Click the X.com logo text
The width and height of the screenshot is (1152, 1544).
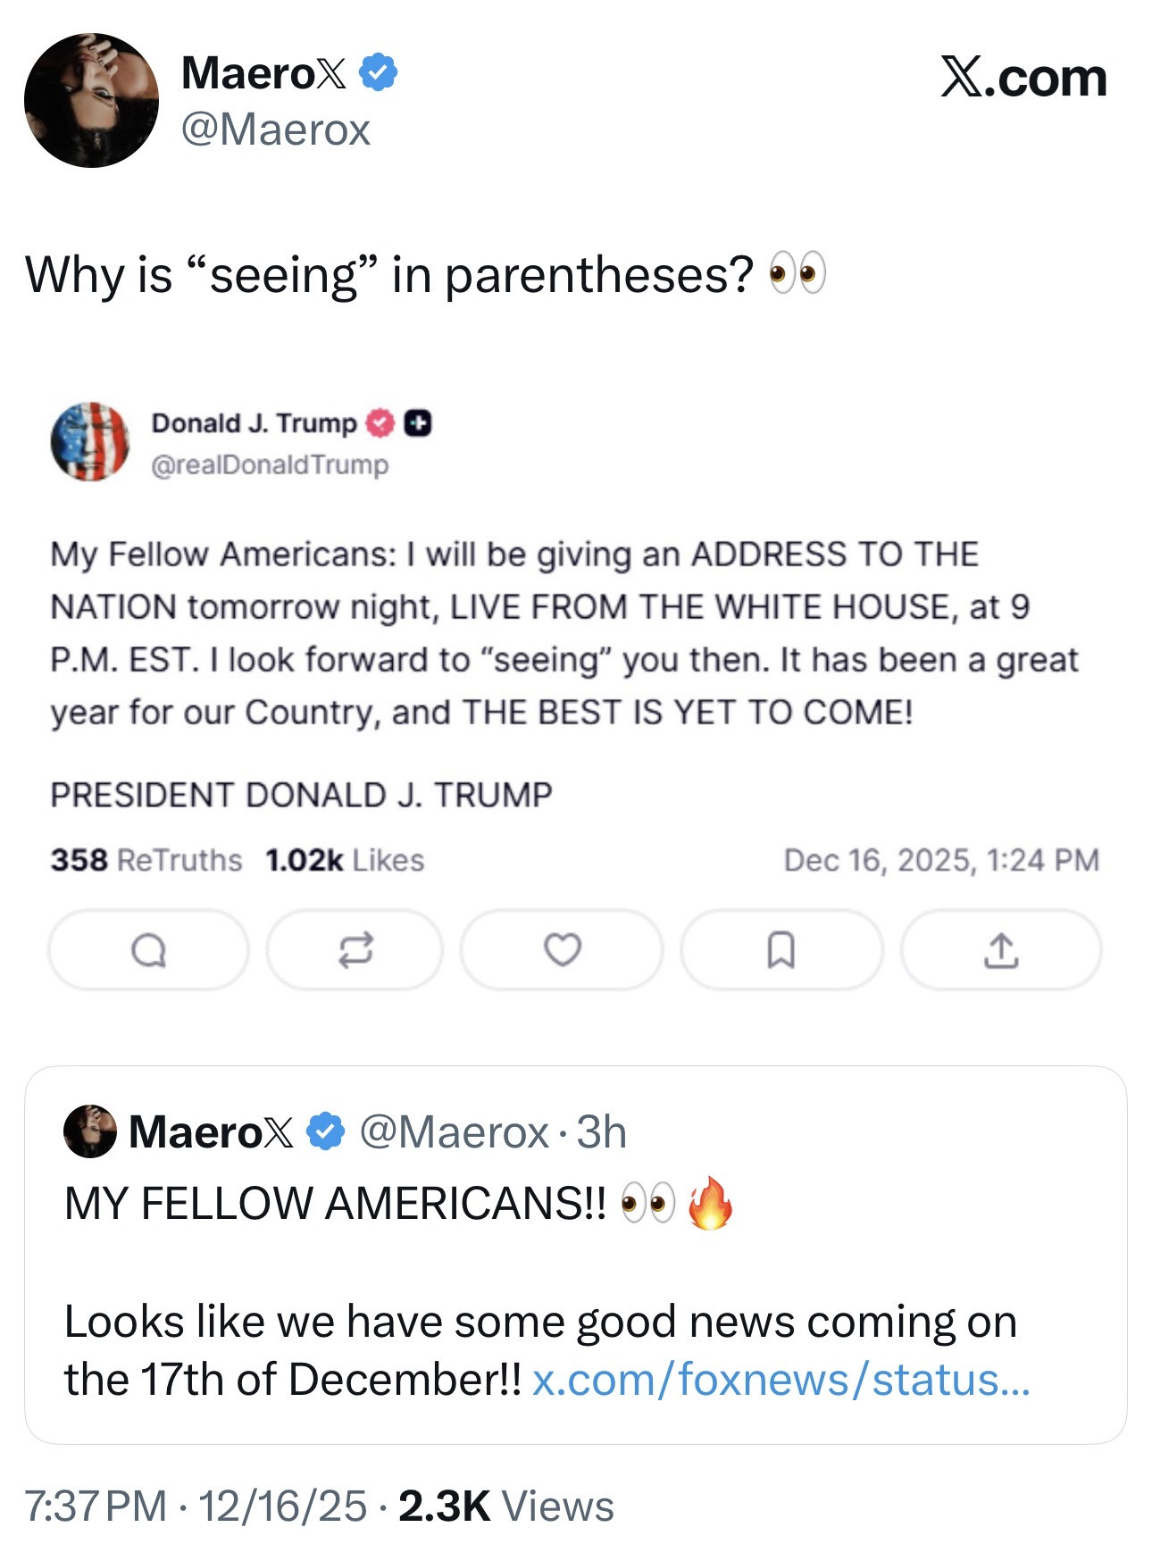(1023, 78)
